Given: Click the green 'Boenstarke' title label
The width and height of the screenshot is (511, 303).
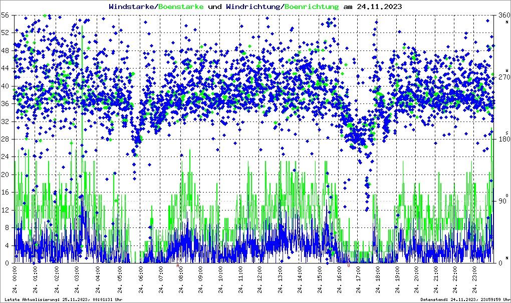Looking at the screenshot, I should pos(181,7).
